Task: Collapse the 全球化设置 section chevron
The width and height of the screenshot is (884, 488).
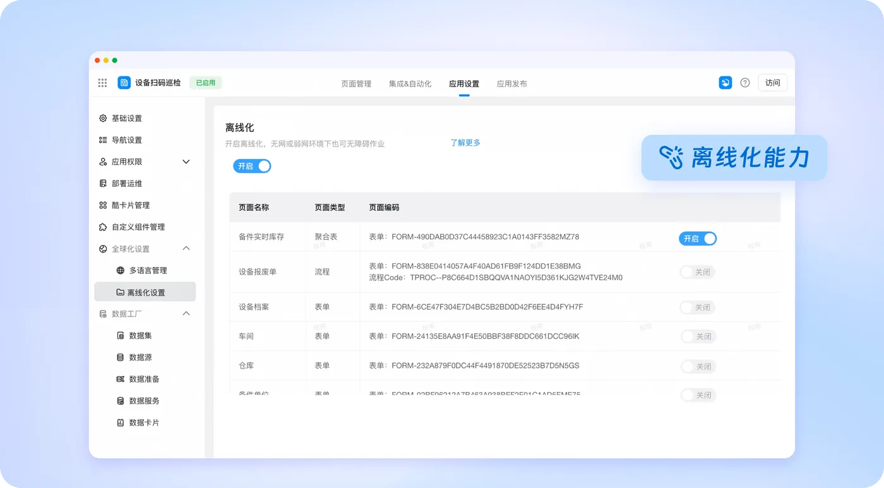Action: pyautogui.click(x=186, y=249)
